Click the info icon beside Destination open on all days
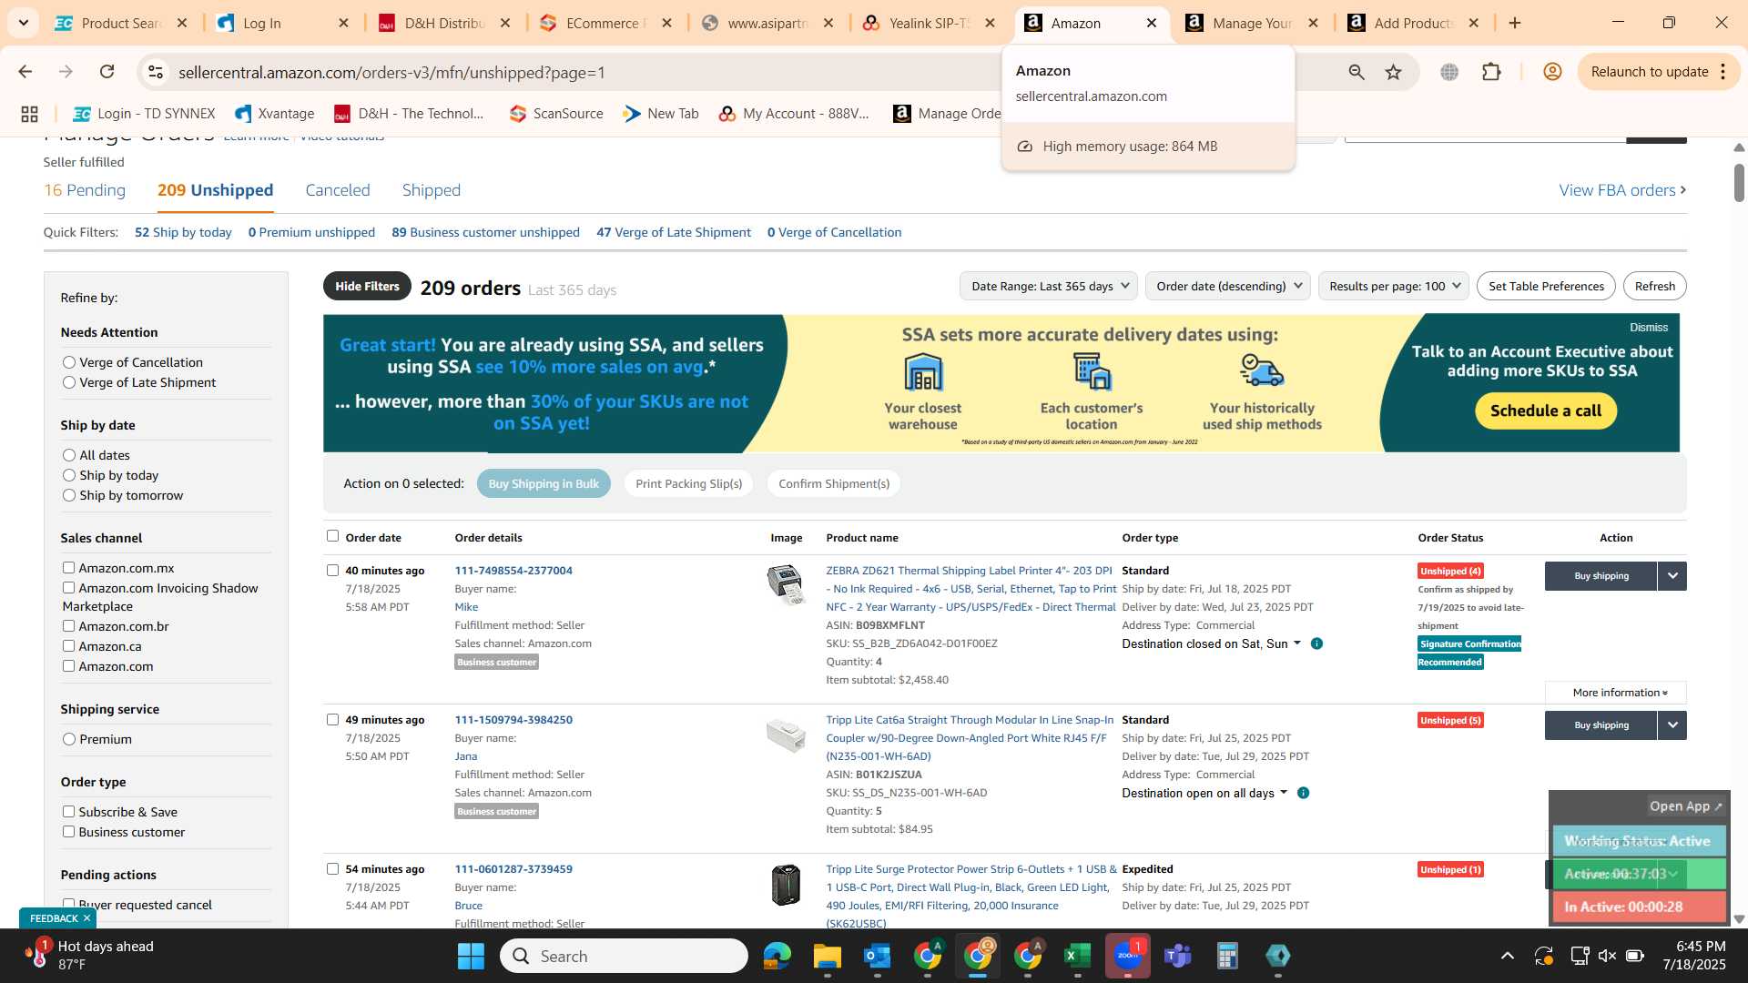The width and height of the screenshot is (1748, 983). coord(1303,793)
